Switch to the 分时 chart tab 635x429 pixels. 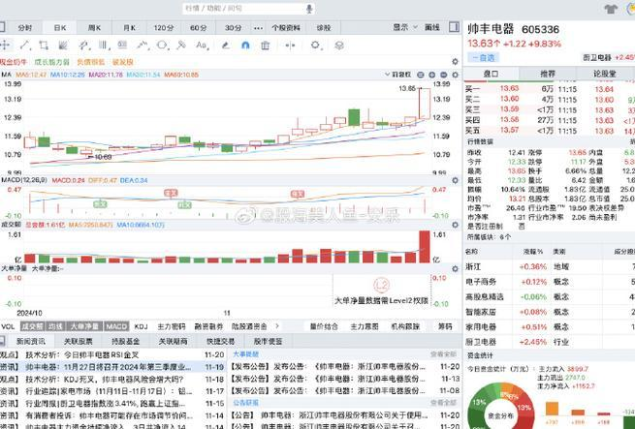pos(24,27)
